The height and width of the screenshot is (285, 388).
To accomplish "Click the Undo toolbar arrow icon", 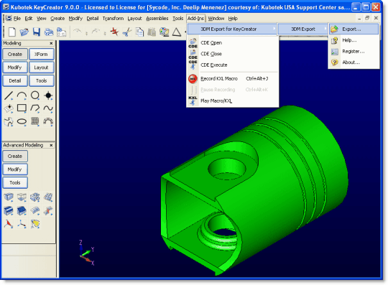I will pos(78,32).
